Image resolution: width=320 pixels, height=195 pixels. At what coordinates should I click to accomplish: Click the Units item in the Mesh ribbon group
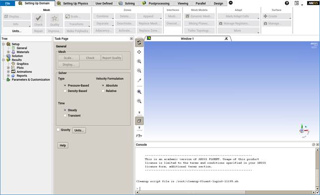(x=17, y=31)
